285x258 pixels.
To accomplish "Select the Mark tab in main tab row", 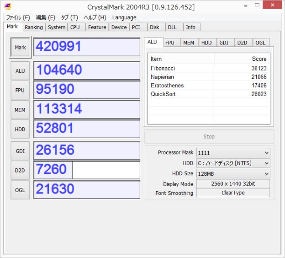I will click(x=13, y=27).
